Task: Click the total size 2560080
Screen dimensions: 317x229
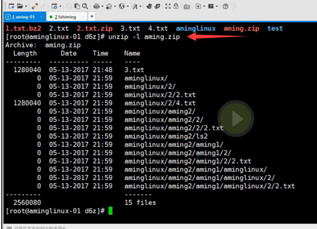Action: [27, 202]
